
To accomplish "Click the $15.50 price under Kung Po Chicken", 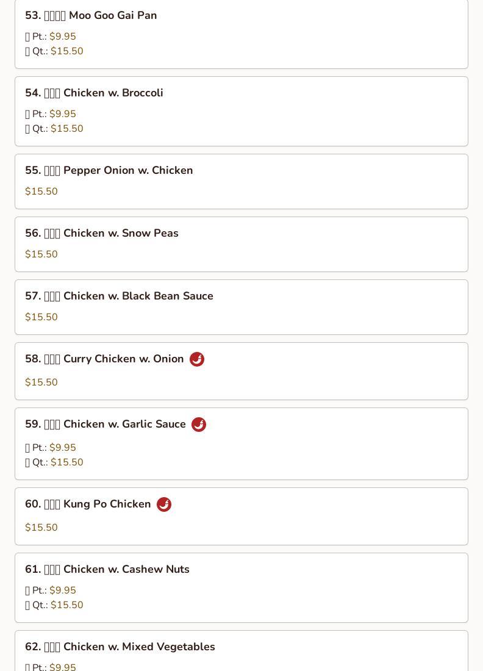I will (x=41, y=527).
